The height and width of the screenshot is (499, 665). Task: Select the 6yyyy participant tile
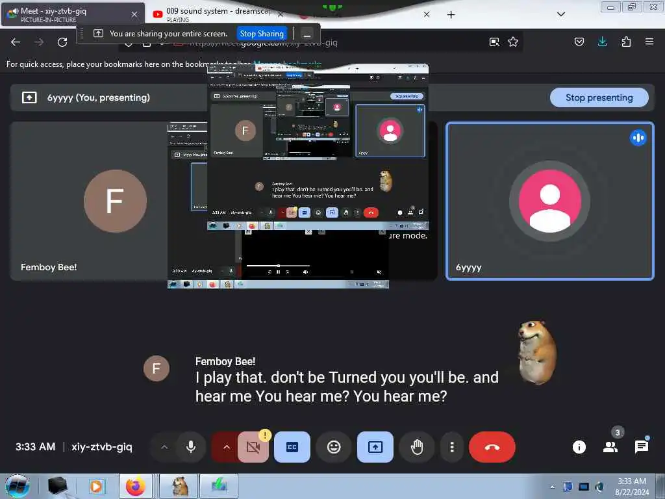(x=550, y=201)
